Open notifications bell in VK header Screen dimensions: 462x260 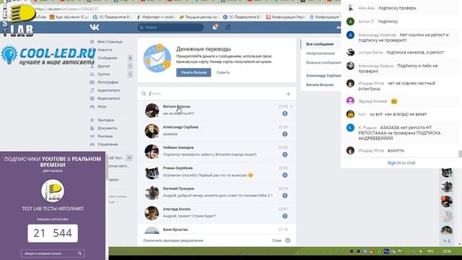coord(215,27)
